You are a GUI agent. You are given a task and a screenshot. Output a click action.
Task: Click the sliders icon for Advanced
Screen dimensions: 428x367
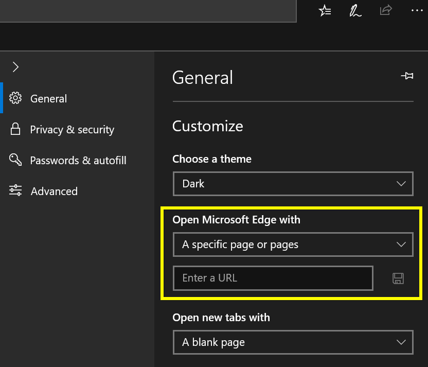(15, 191)
